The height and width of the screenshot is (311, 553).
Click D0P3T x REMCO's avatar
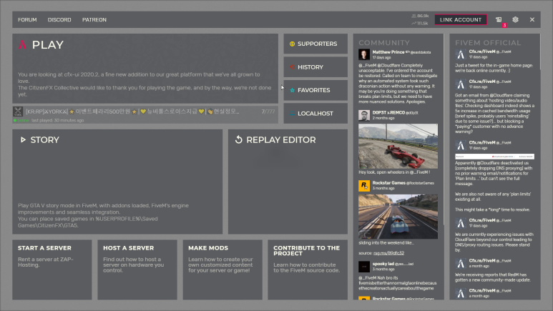(x=364, y=115)
